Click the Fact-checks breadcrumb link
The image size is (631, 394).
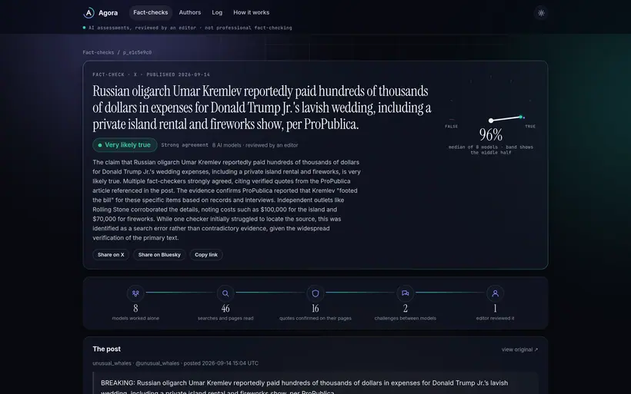click(98, 52)
